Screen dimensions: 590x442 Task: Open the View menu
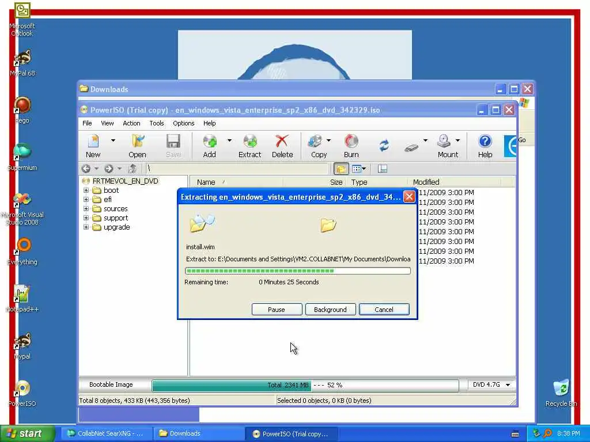coord(107,123)
